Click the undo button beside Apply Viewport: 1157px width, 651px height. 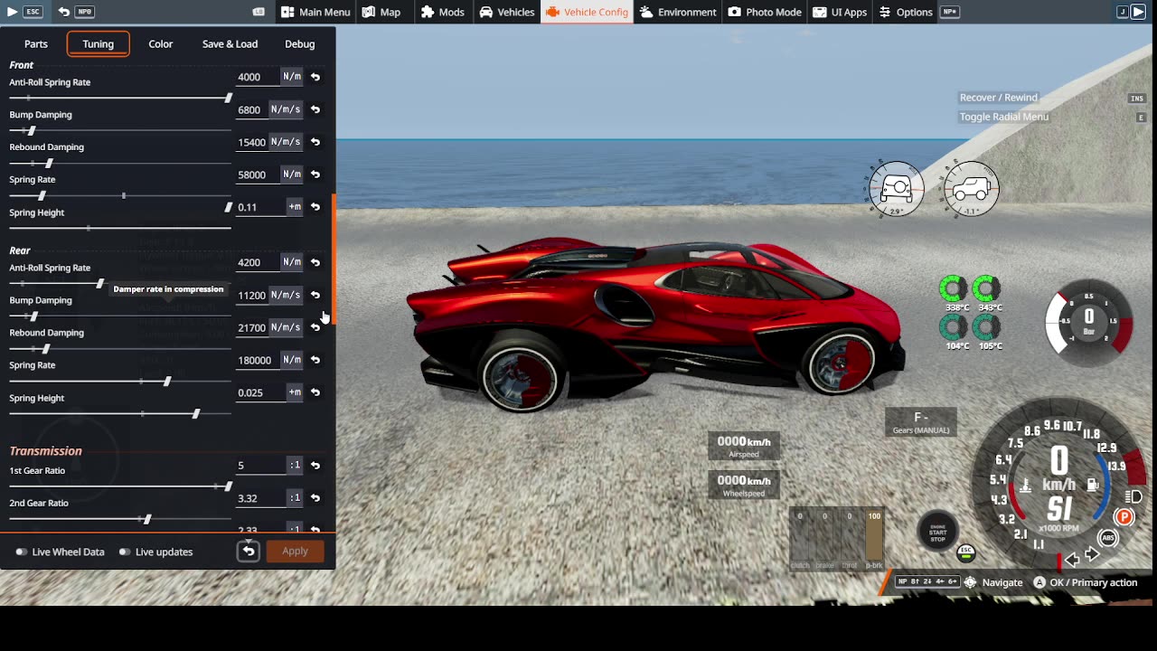[249, 552]
